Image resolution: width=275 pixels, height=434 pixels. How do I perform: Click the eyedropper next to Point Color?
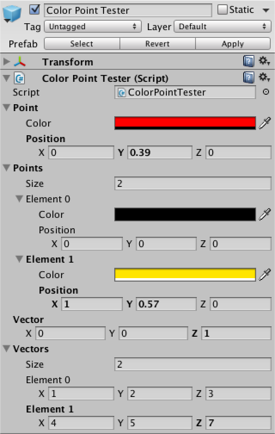coord(265,123)
